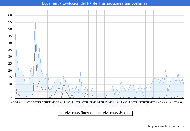Click the 2006 peak of the used housing series
This screenshot has width=190, height=131.
[x=35, y=18]
